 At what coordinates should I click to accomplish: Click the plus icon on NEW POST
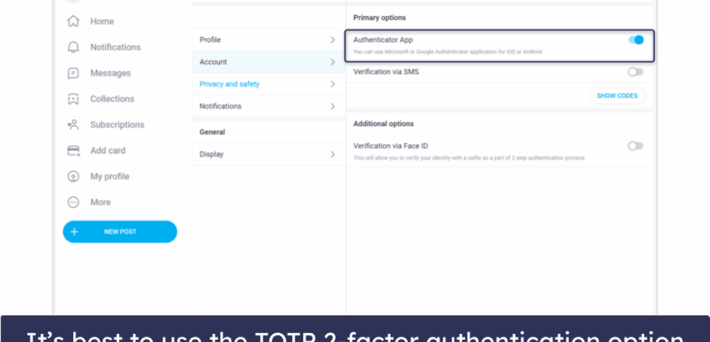pos(75,232)
